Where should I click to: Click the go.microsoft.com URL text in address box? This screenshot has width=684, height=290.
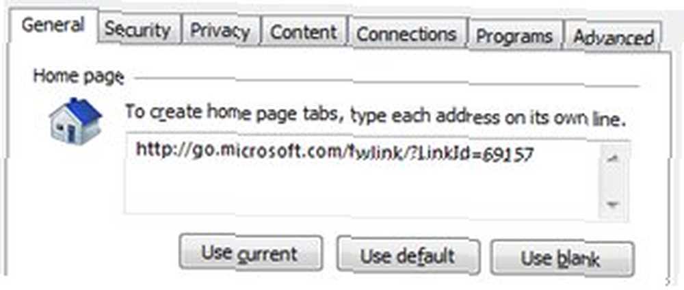point(335,153)
